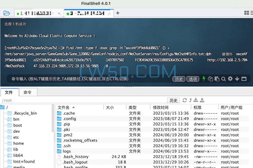The image size is (253, 168).
Task: Refresh the file list
Action: click(x=185, y=100)
